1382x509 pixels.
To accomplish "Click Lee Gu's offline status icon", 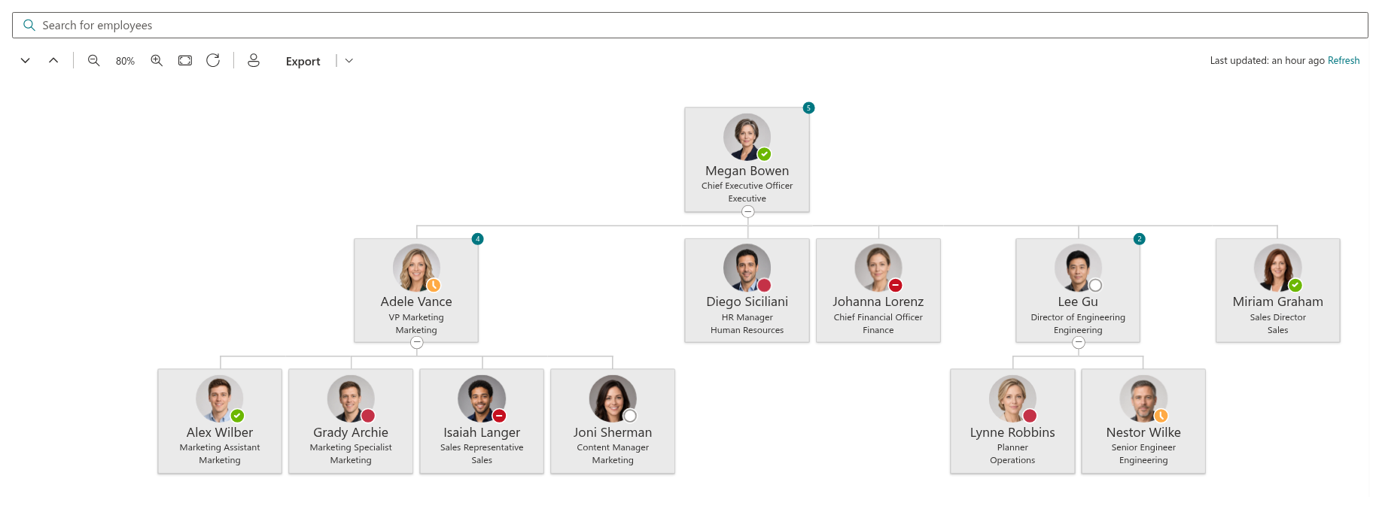I will click(1095, 285).
